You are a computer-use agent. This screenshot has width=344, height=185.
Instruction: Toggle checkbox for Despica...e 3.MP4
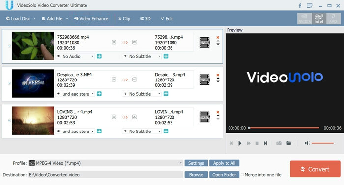(x=9, y=83)
